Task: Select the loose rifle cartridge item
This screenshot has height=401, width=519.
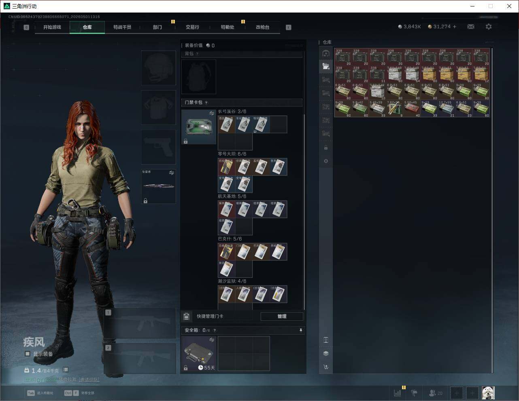Action: click(395, 109)
